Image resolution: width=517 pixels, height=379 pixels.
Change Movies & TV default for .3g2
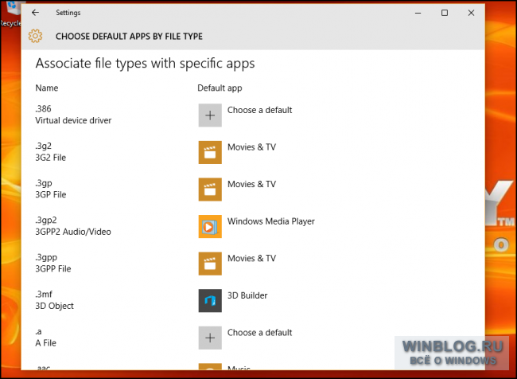[x=251, y=147]
